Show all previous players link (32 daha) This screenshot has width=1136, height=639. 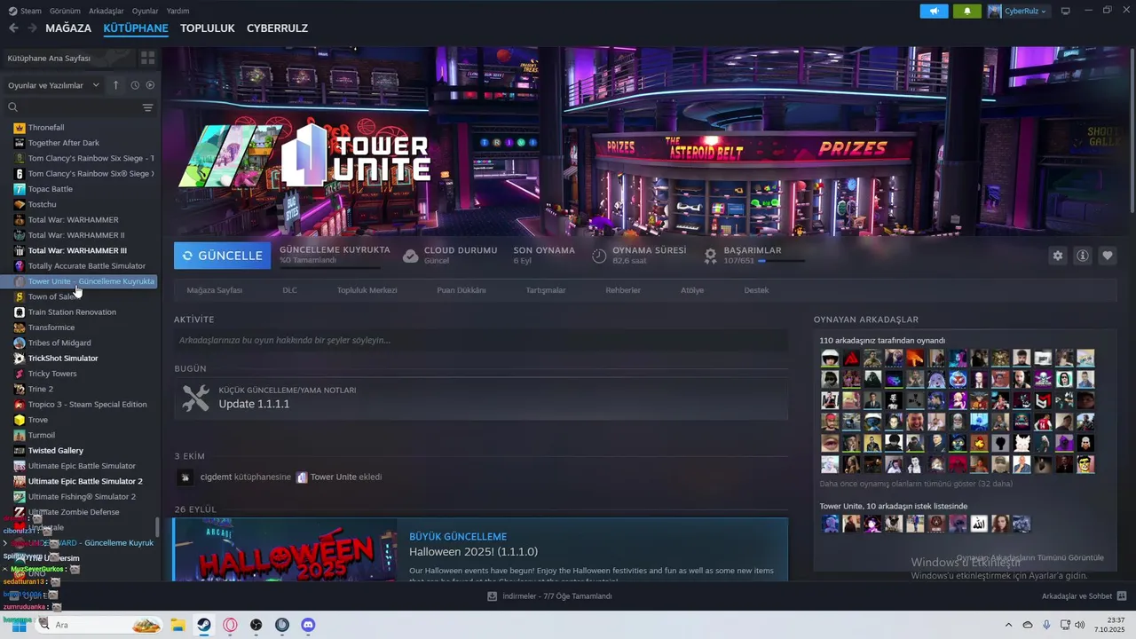point(916,484)
